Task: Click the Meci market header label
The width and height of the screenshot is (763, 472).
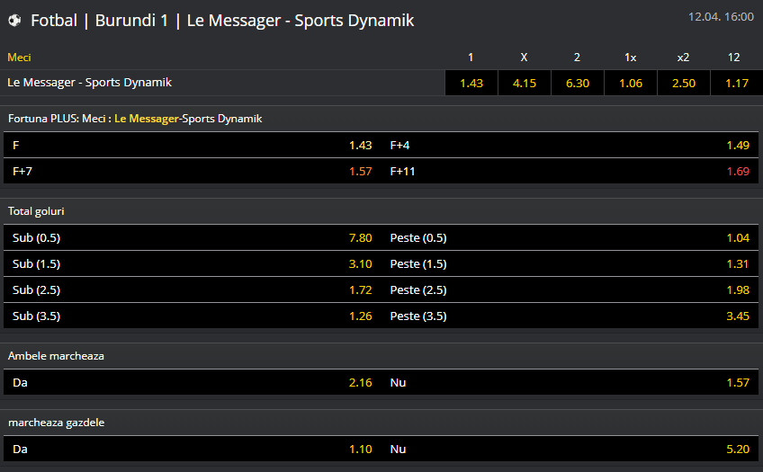Action: pyautogui.click(x=19, y=58)
